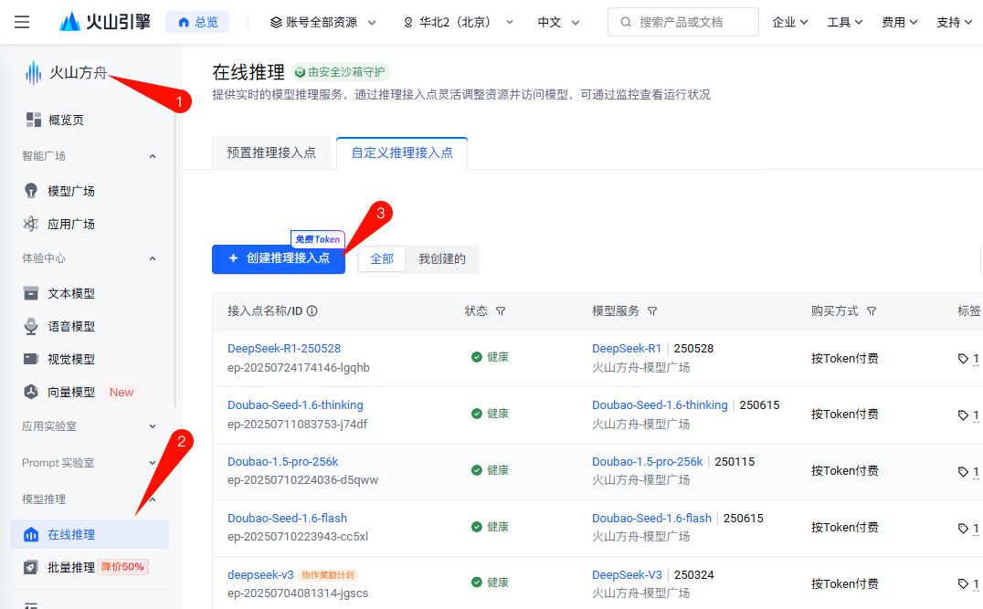This screenshot has width=983, height=609.
Task: Switch to 自定义推理接入点 tab
Action: point(402,152)
